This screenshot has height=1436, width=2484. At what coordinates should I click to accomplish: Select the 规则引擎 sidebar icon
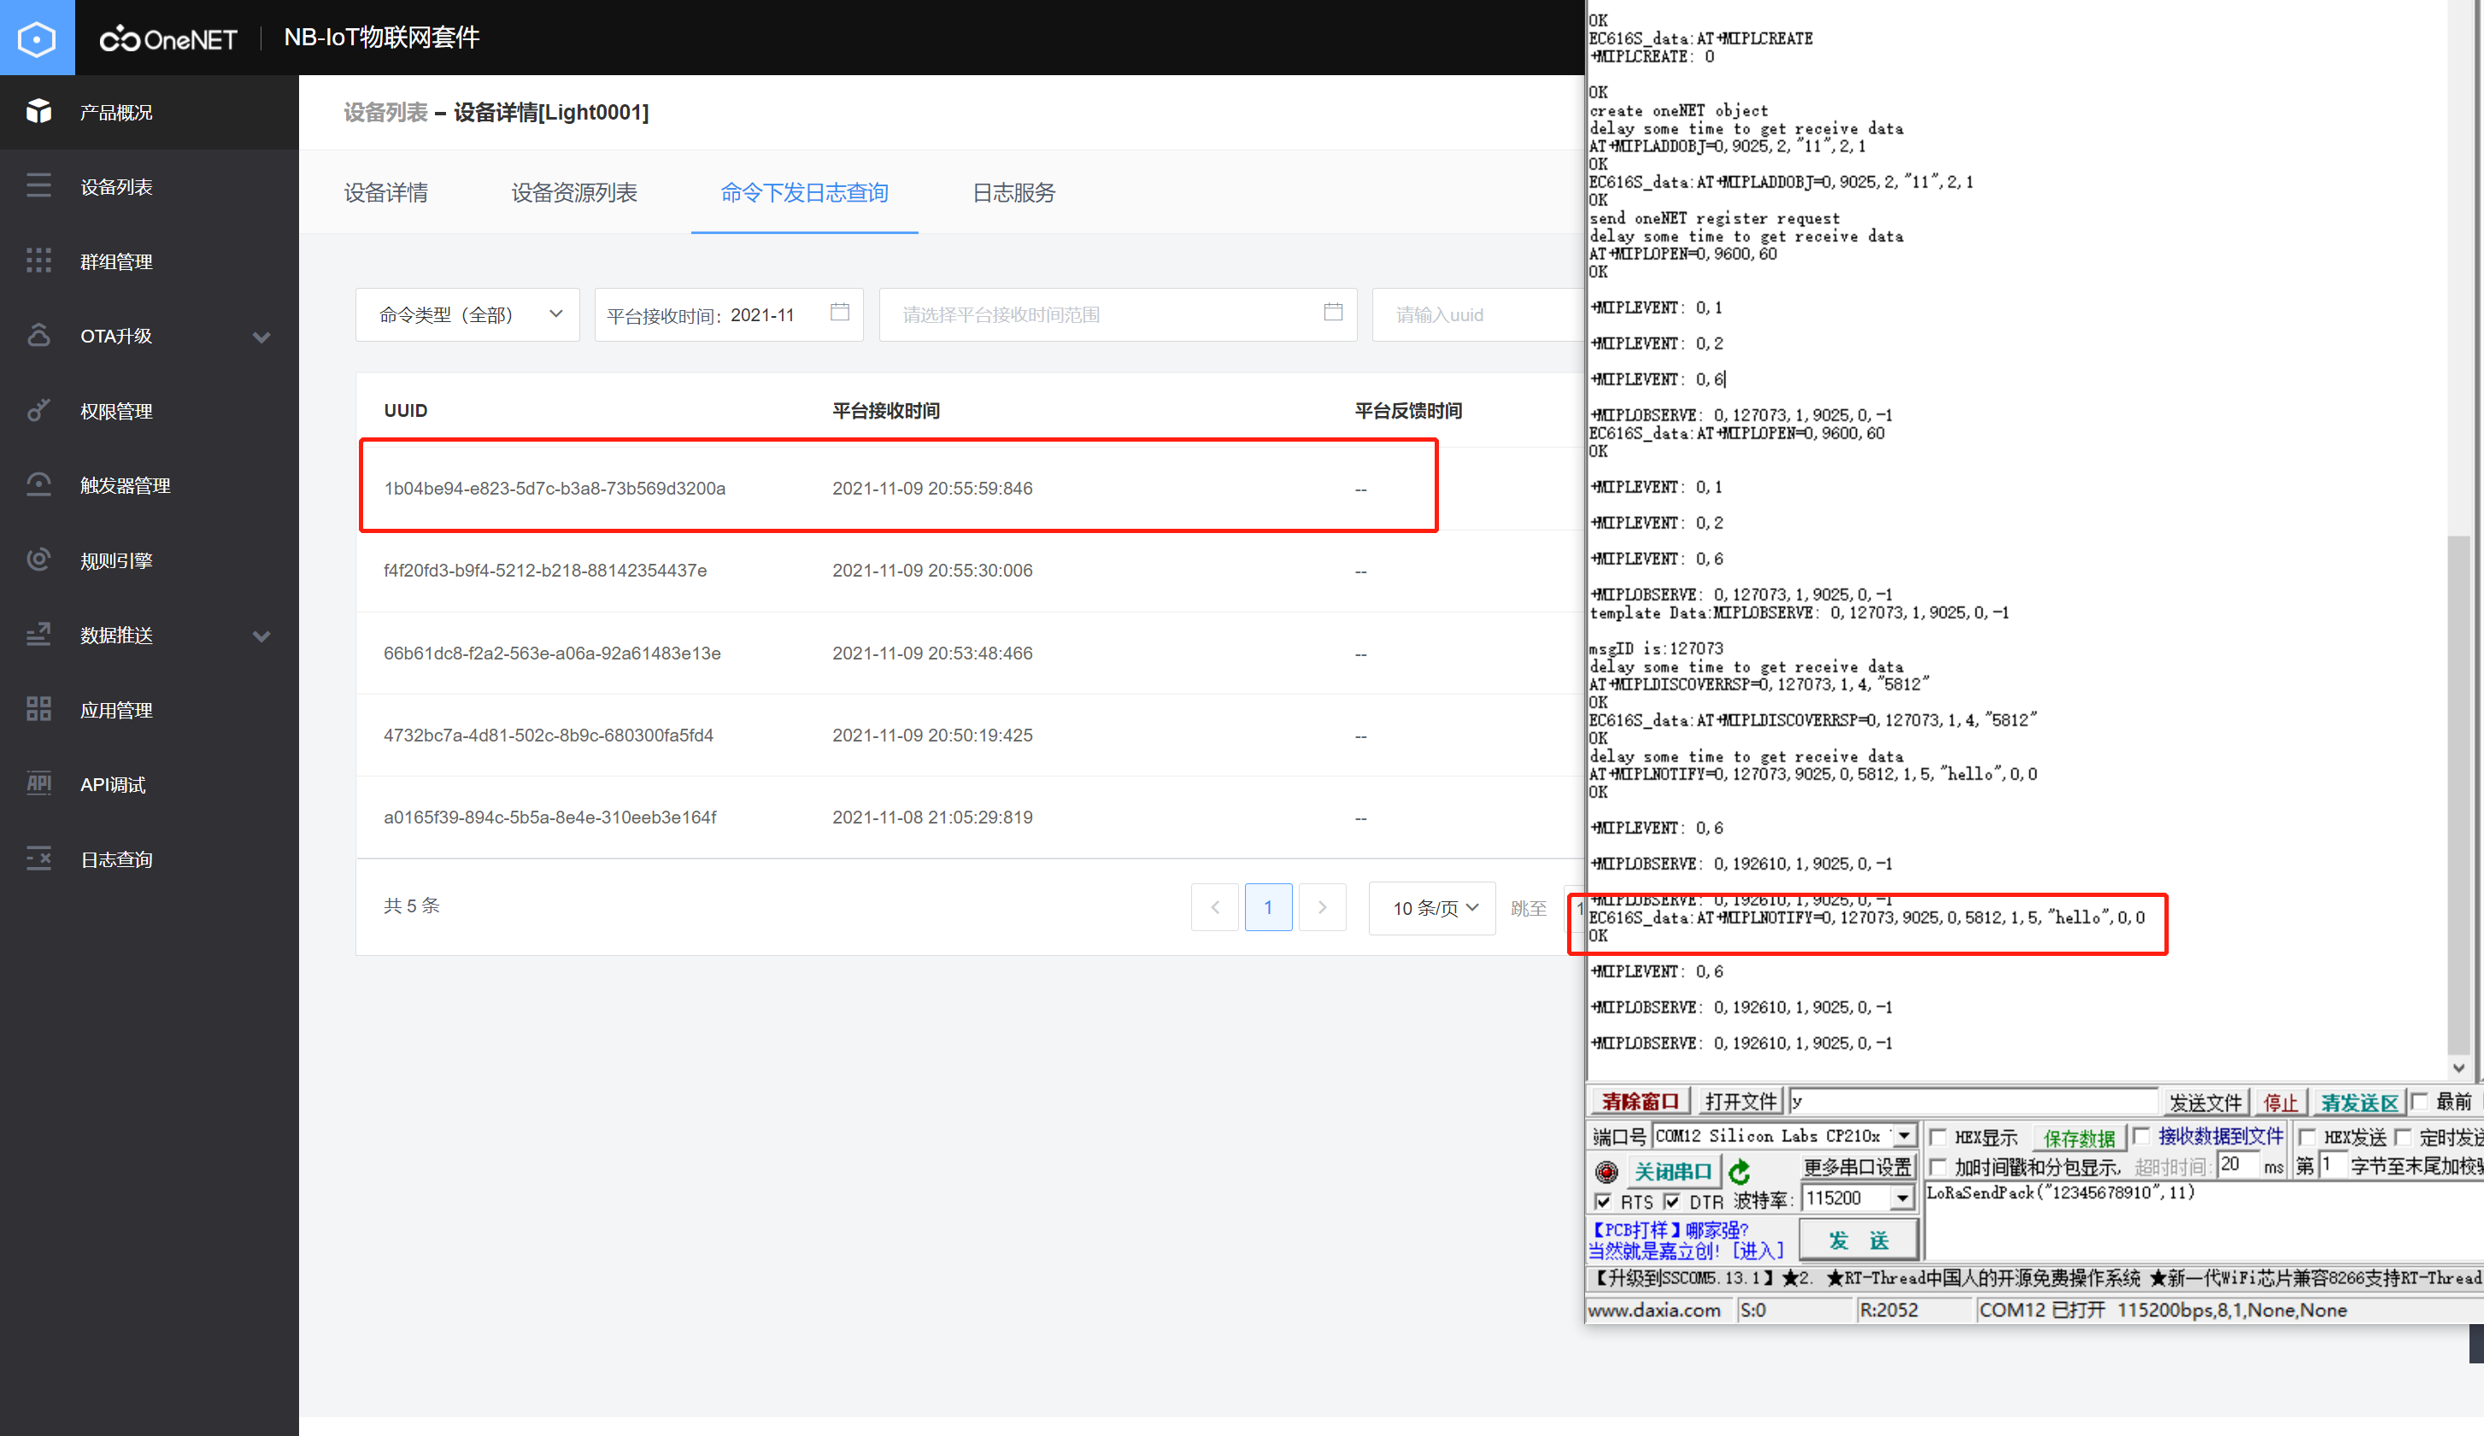(115, 560)
